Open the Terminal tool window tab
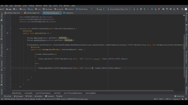 (49, 96)
